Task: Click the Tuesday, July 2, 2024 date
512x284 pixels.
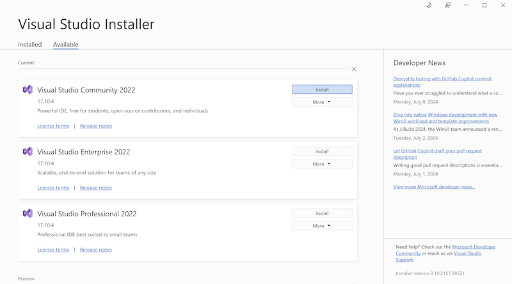Action: click(415, 138)
